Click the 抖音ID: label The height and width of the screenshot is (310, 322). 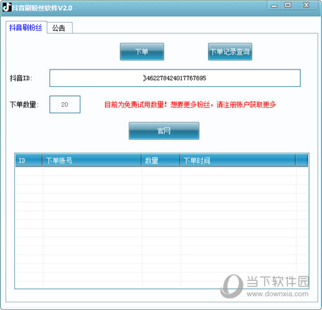pos(21,78)
